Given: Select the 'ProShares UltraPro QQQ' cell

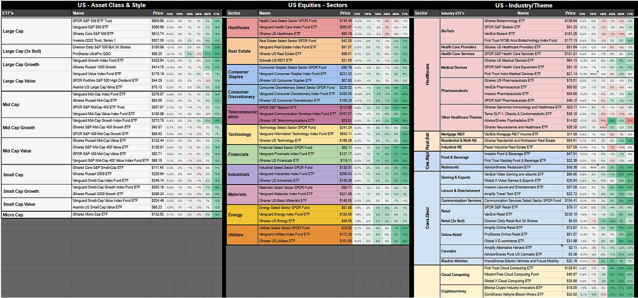Looking at the screenshot, I should click(x=111, y=53).
